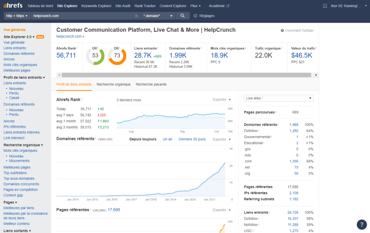
Task: Click Valeur du trafic $46.5K value
Action: pyautogui.click(x=302, y=55)
